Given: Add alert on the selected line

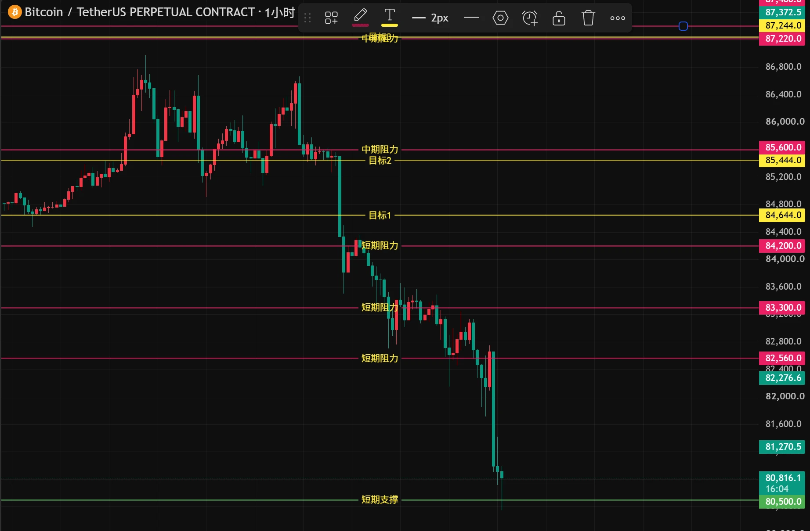Looking at the screenshot, I should pos(530,18).
